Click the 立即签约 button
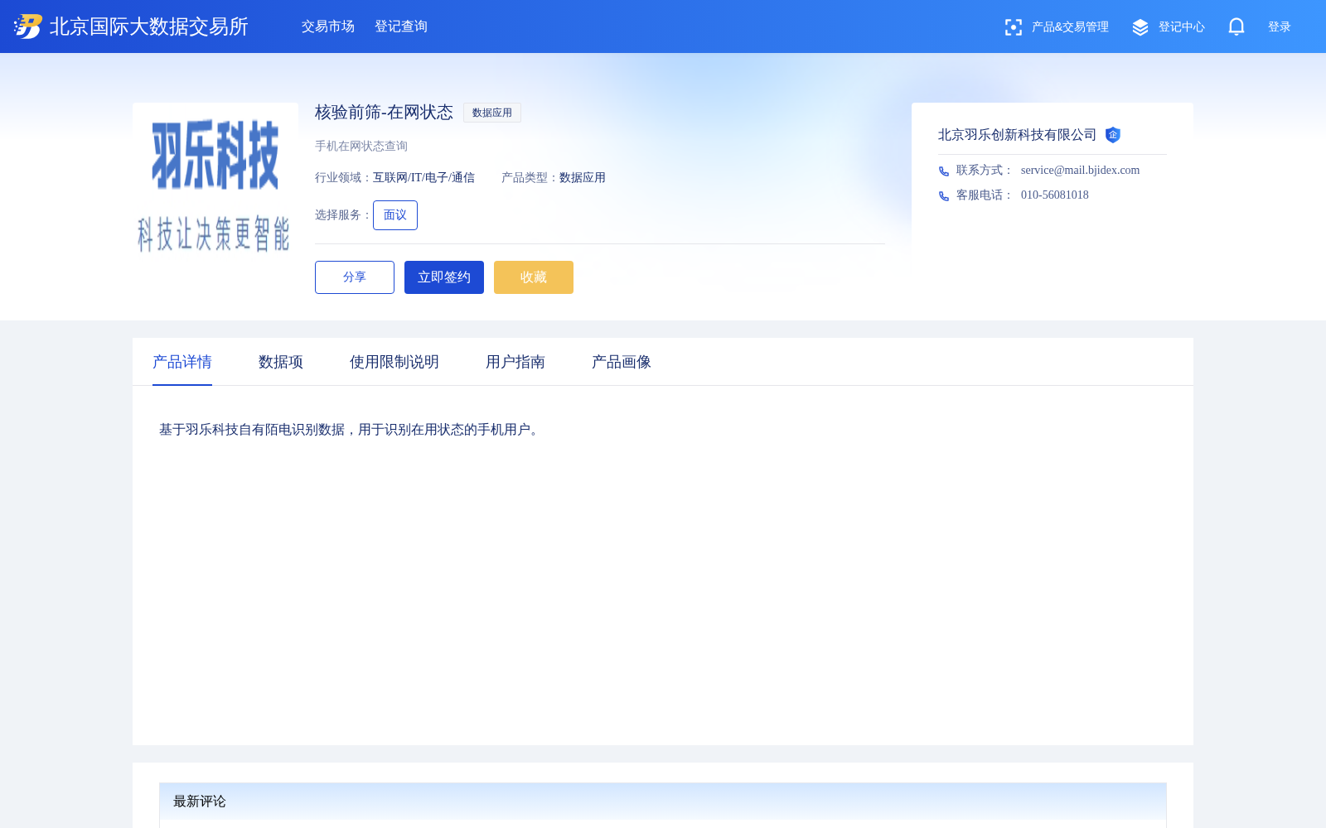1326x828 pixels. 444,277
